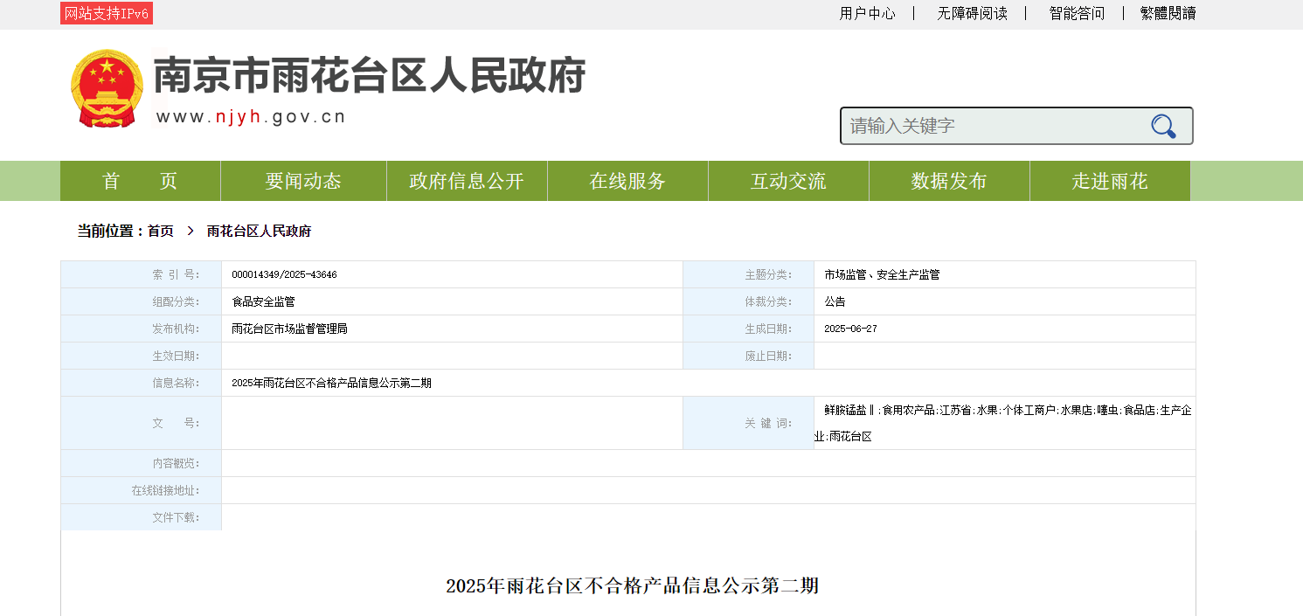Click the 食品安全监管 classification value
The width and height of the screenshot is (1303, 616).
[x=263, y=301]
